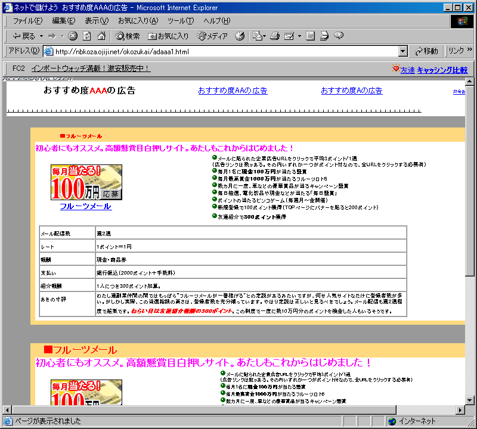Open the Search (検索) pane
477x429 pixels.
[x=128, y=36]
